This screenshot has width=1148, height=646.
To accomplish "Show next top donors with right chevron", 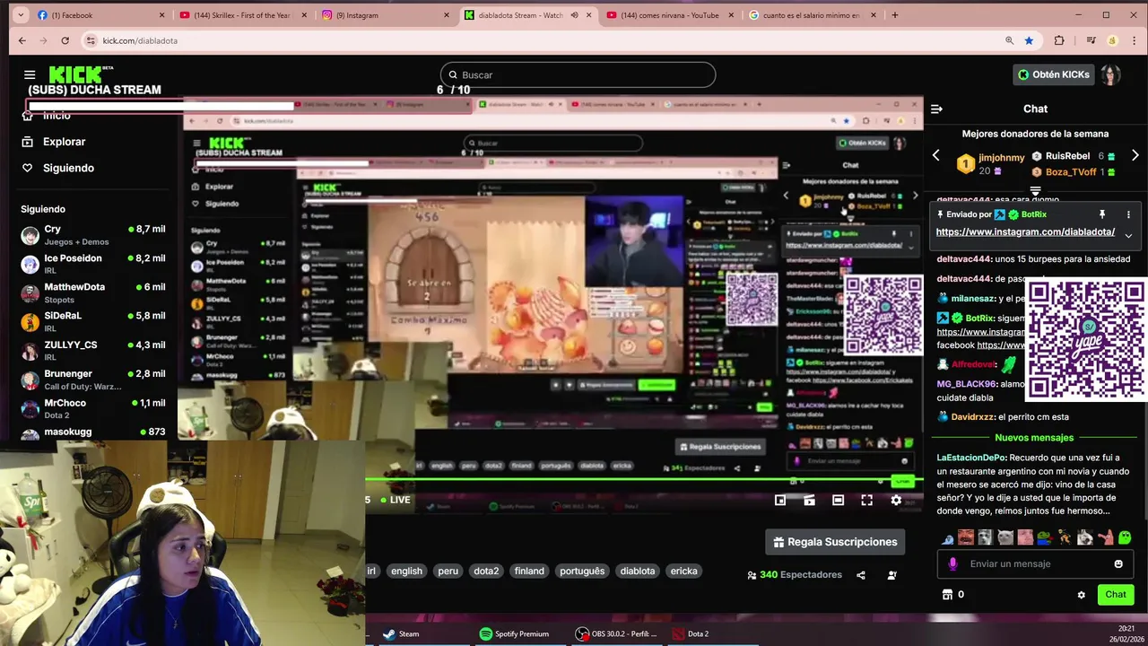I will coord(1135,156).
